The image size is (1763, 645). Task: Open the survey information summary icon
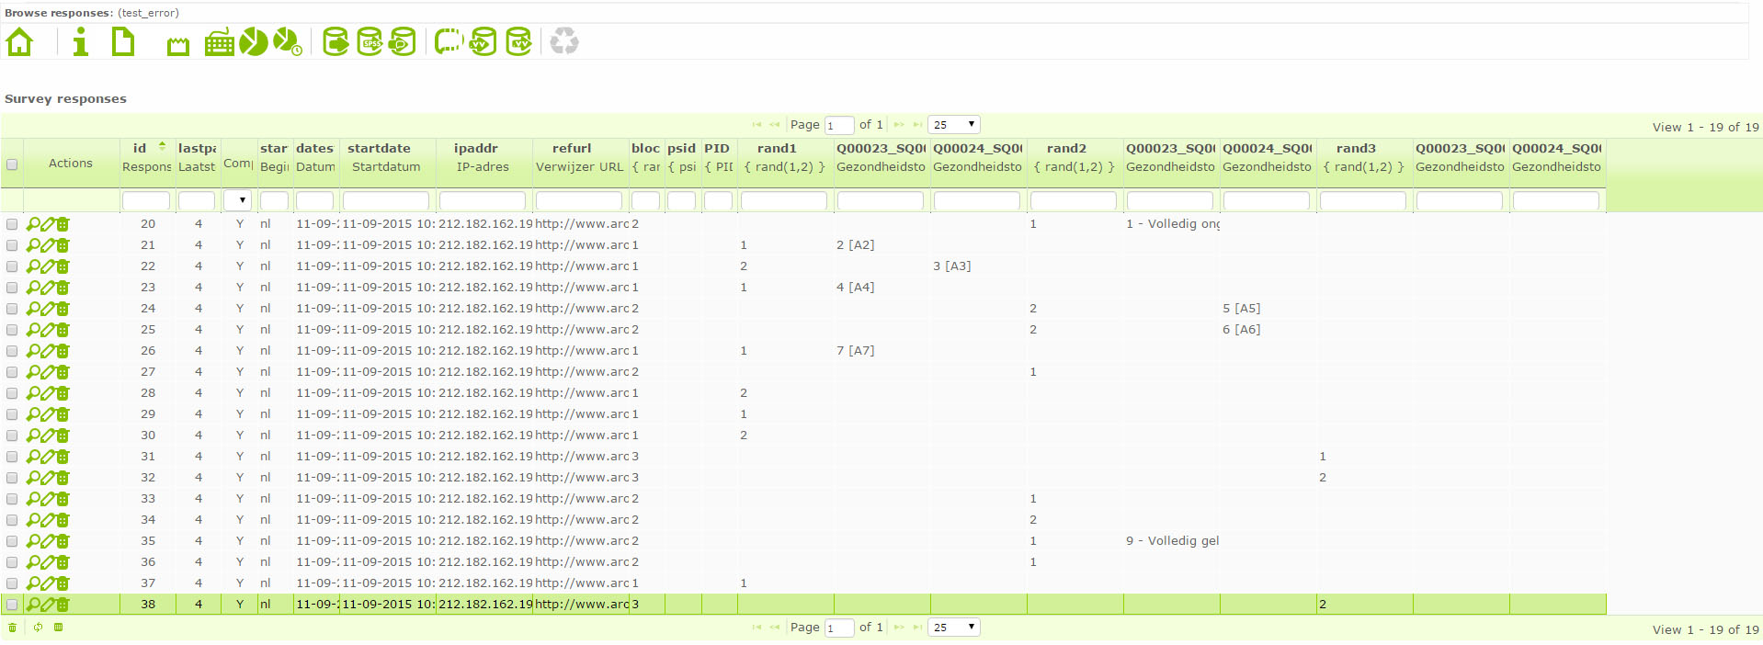pos(81,42)
